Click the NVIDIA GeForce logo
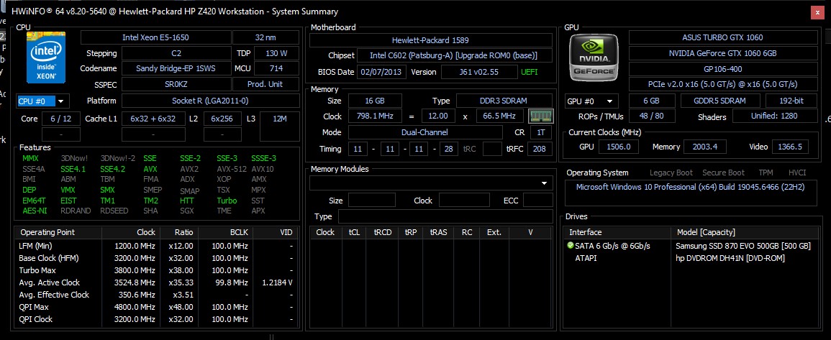831x340 pixels. 594,58
